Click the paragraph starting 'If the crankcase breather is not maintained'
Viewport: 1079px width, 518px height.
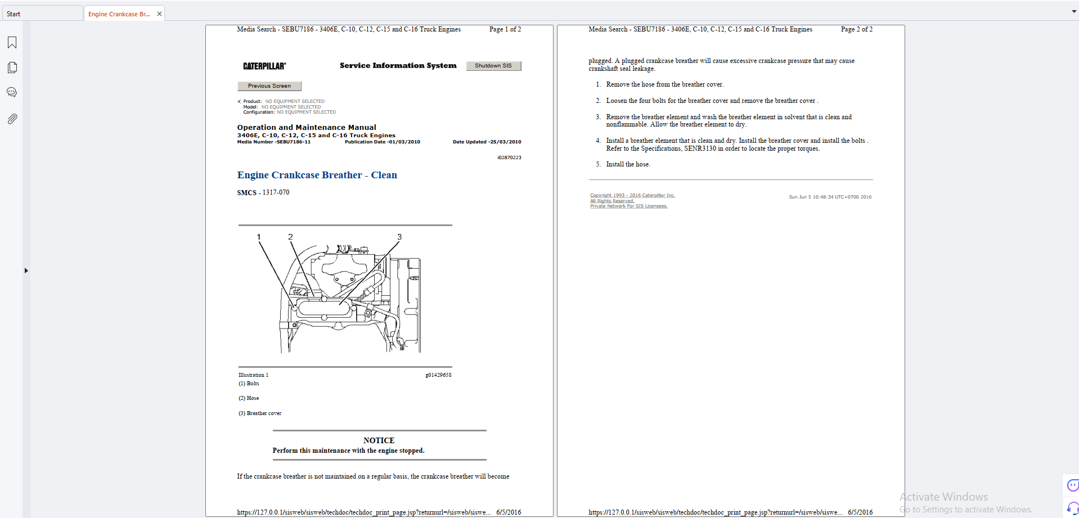point(373,476)
